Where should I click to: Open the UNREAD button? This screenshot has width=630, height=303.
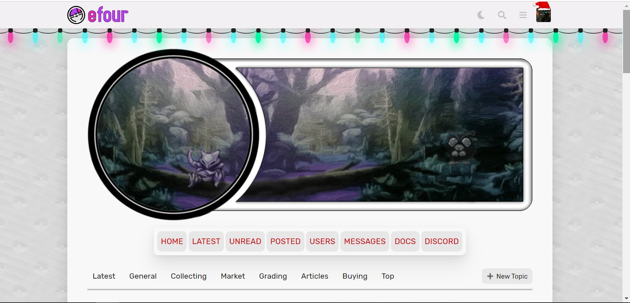[245, 241]
